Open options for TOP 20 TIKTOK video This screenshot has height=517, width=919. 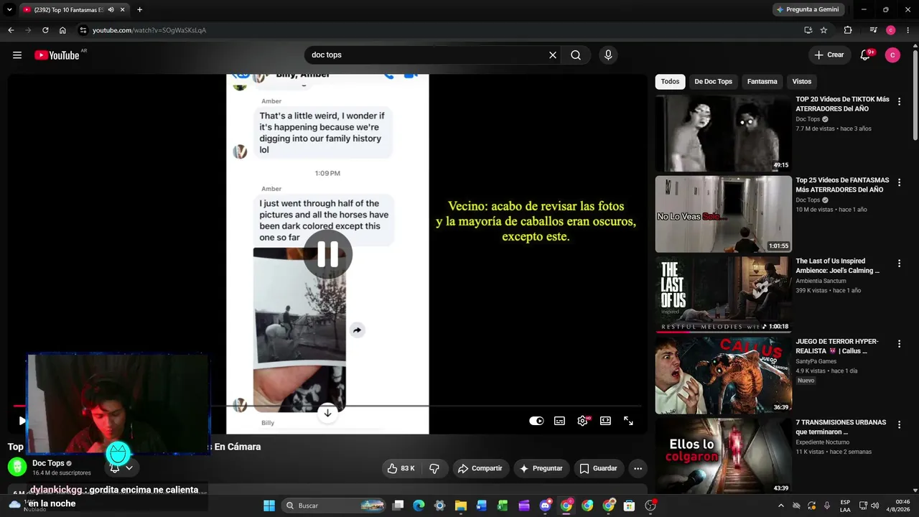point(899,102)
